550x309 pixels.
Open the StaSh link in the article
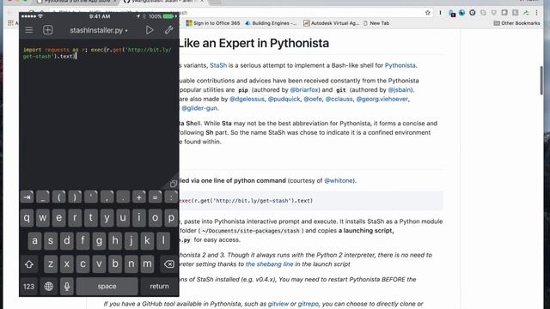[218, 65]
